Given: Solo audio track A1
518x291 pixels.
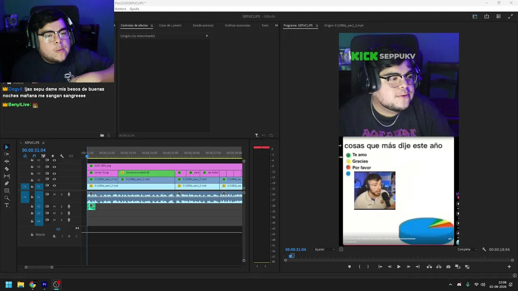Looking at the screenshot, I should pos(62,194).
